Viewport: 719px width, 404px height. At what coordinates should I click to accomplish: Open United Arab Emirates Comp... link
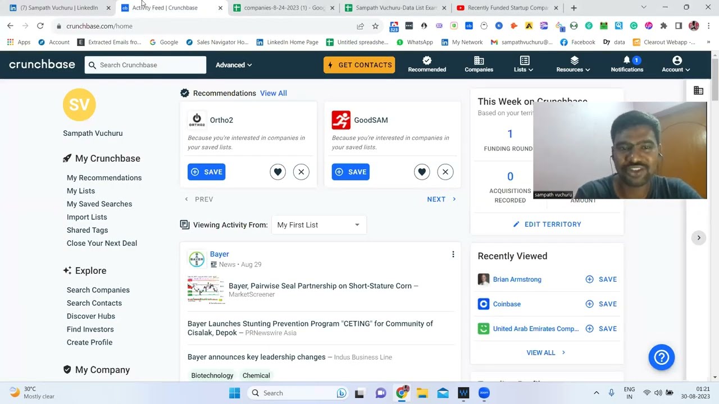coord(535,329)
